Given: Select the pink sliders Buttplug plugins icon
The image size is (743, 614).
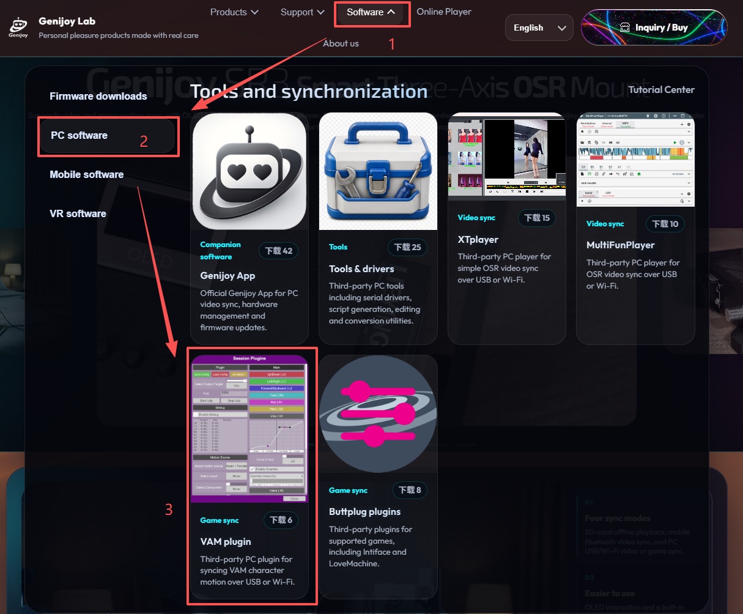Looking at the screenshot, I should point(378,414).
